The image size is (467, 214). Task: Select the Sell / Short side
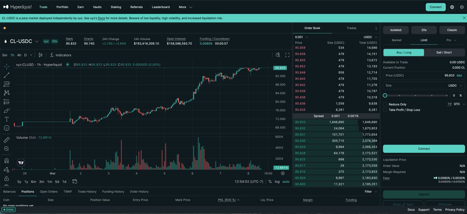[x=444, y=52]
